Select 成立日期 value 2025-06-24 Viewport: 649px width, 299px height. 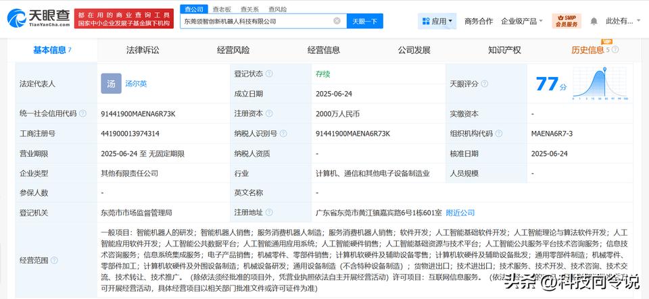[x=333, y=94]
